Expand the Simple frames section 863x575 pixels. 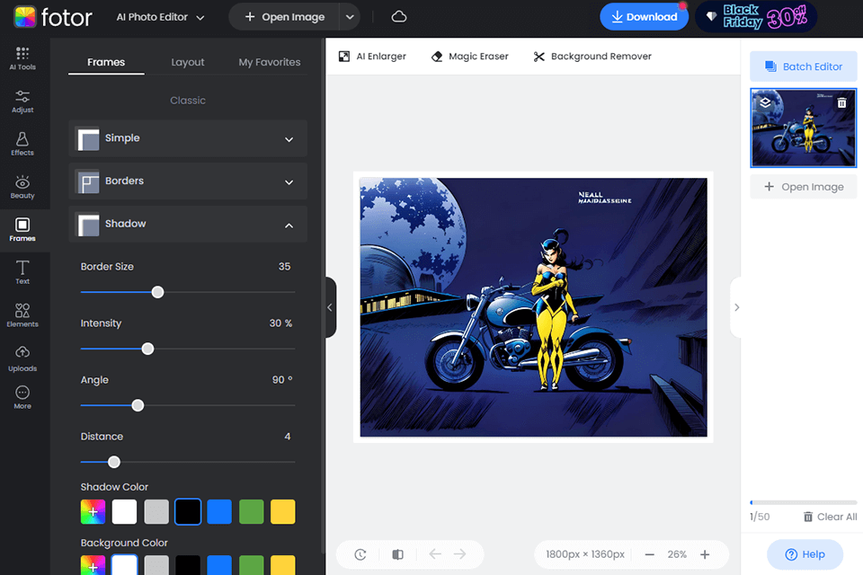click(x=188, y=138)
